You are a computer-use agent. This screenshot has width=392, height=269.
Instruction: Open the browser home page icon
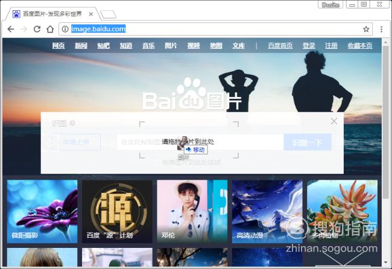[x=50, y=29]
